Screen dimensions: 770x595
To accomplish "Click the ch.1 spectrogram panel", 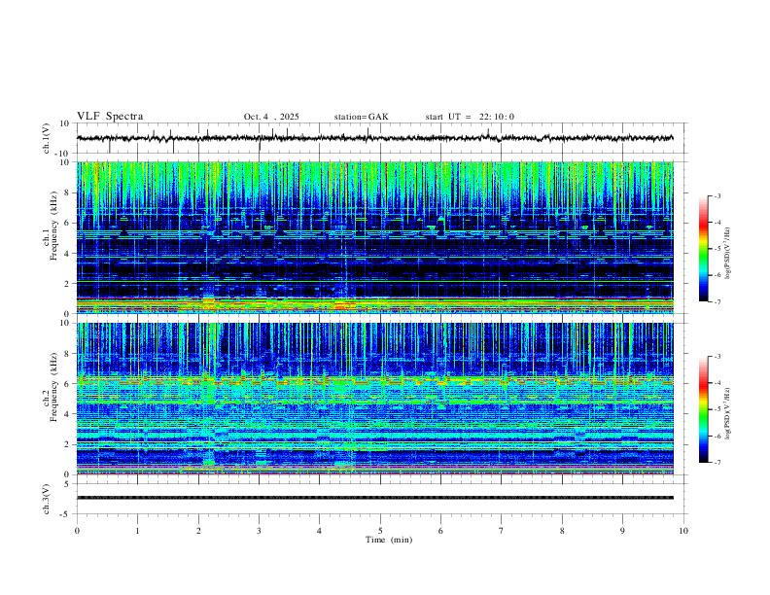I will (x=375, y=237).
